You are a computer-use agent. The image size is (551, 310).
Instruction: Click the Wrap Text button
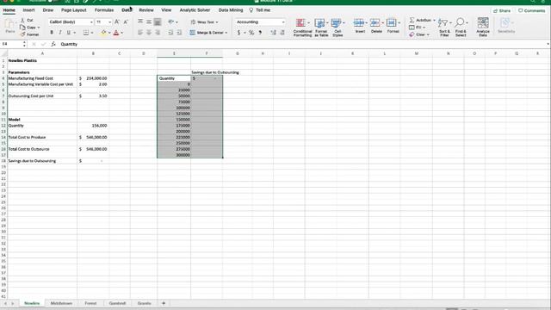[x=204, y=22]
